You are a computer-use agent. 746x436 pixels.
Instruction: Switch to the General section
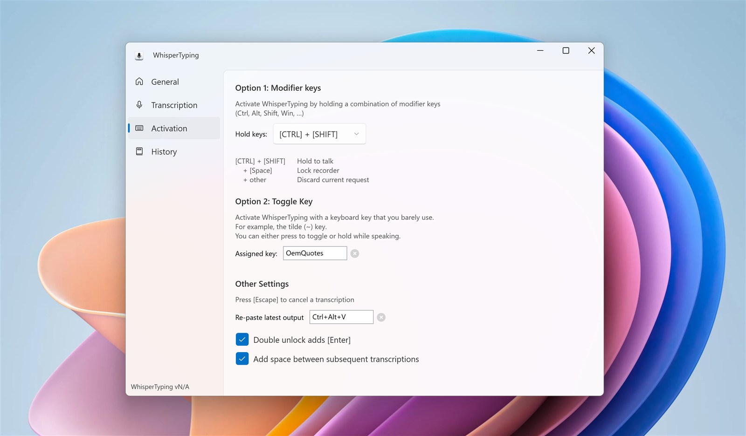point(165,82)
